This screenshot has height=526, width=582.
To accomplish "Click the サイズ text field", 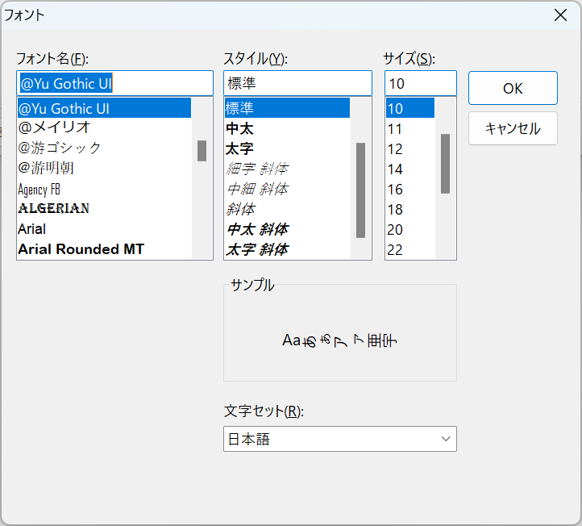I will (x=421, y=83).
